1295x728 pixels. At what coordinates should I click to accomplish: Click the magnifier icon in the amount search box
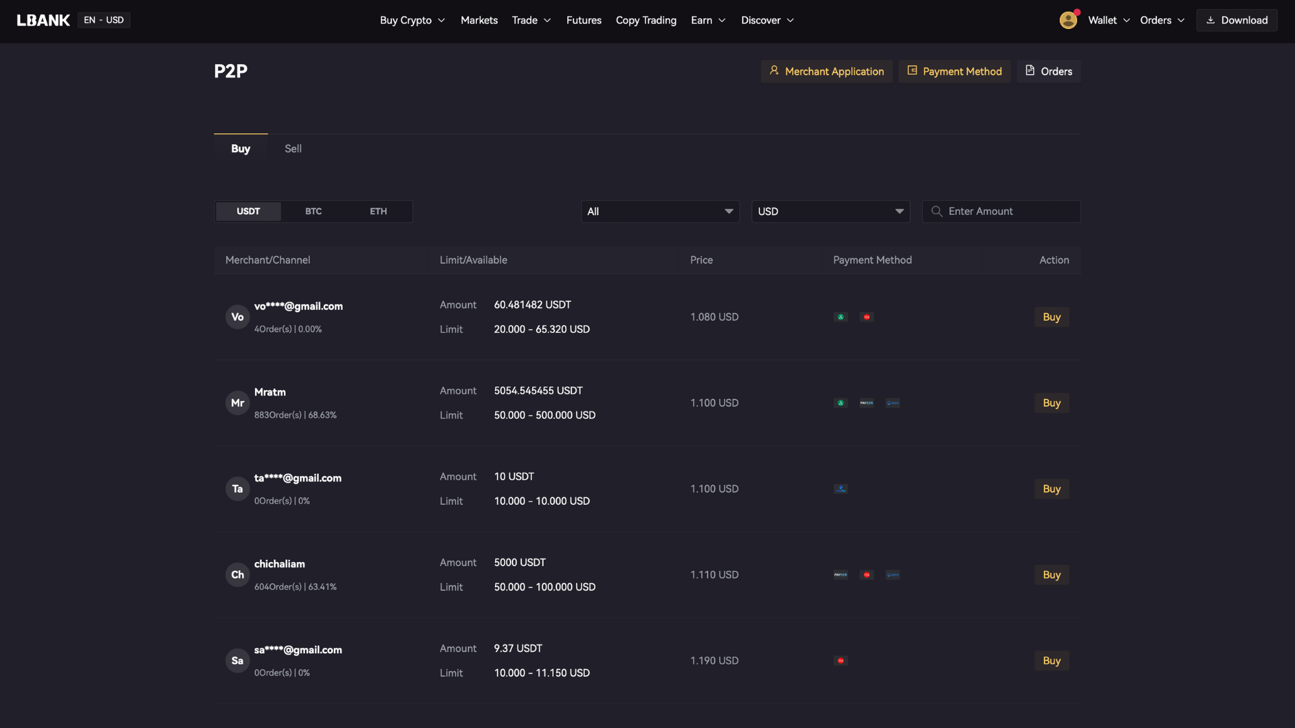pyautogui.click(x=937, y=211)
